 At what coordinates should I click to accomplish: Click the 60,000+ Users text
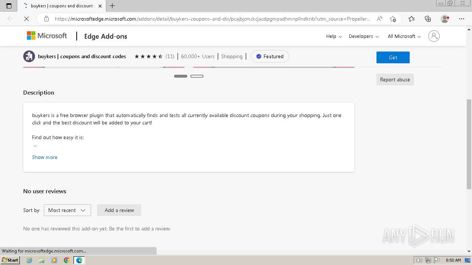click(x=198, y=56)
